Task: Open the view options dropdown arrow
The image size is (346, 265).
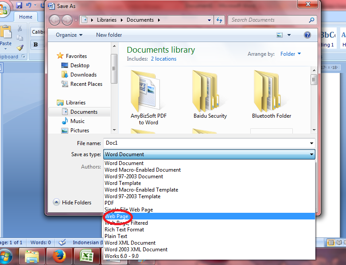Action: tap(289, 35)
